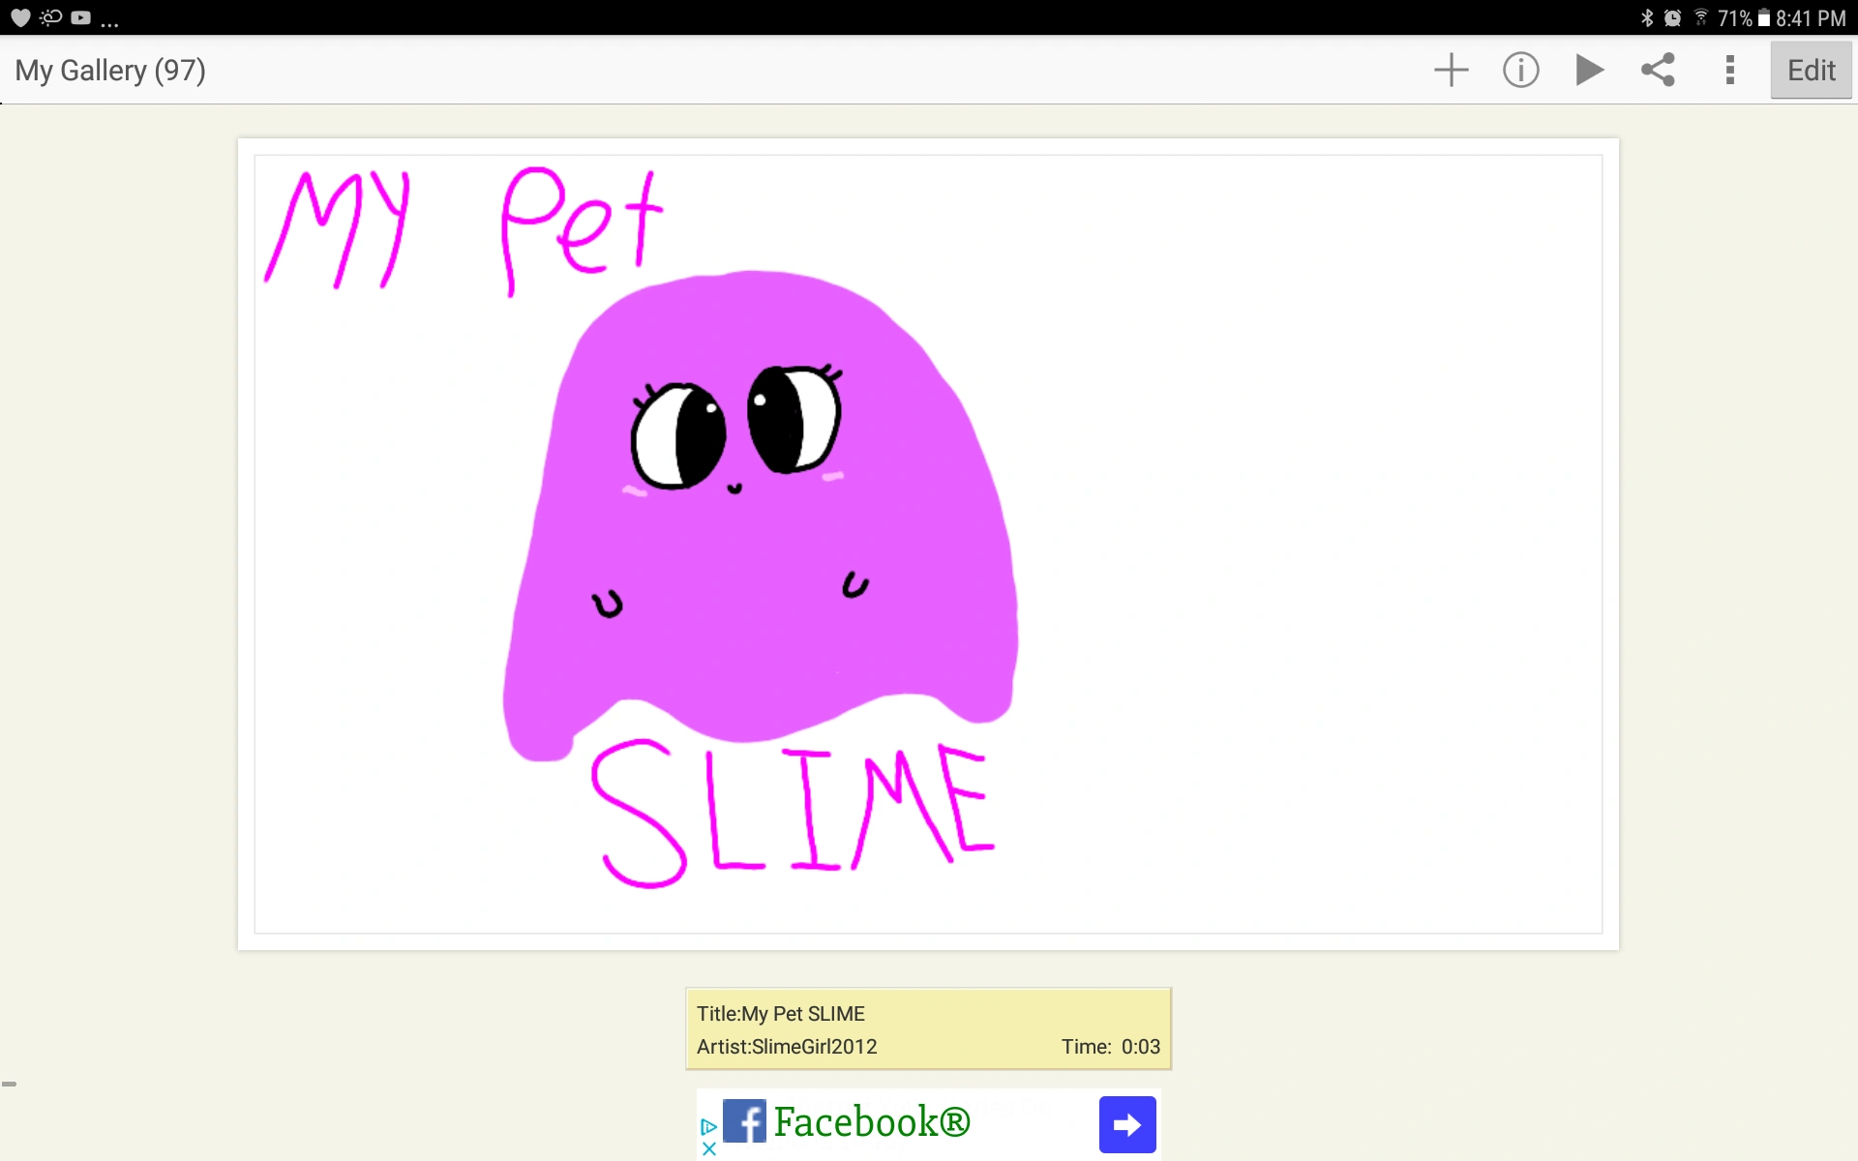Tap the cloud sync icon in status bar
Viewport: 1858px width, 1161px height.
click(x=49, y=16)
